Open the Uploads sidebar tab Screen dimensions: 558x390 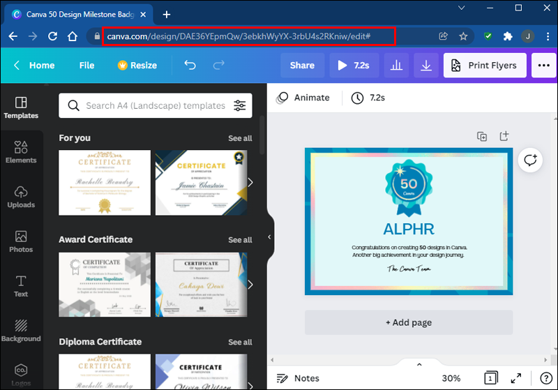(21, 197)
